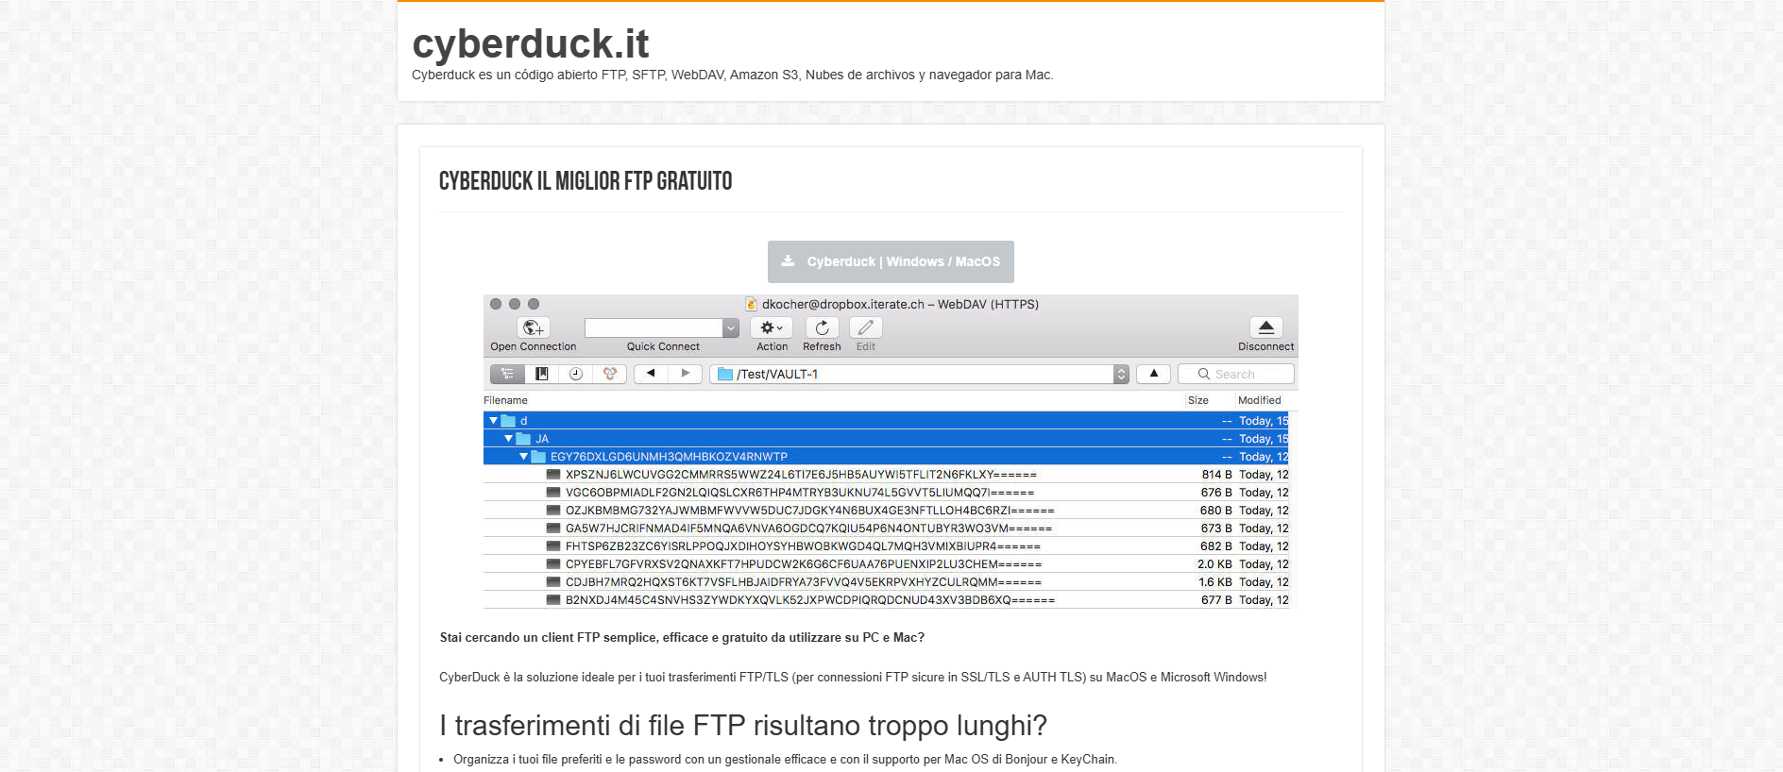Screen dimensions: 1783x772
Task: Click the 677 B size cell
Action: click(x=1216, y=600)
